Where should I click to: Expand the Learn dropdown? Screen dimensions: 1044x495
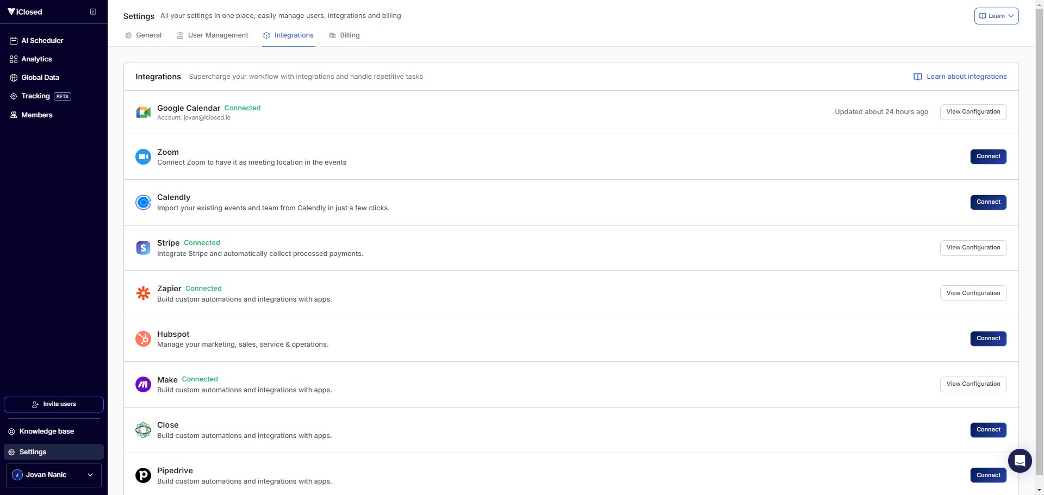coord(996,16)
